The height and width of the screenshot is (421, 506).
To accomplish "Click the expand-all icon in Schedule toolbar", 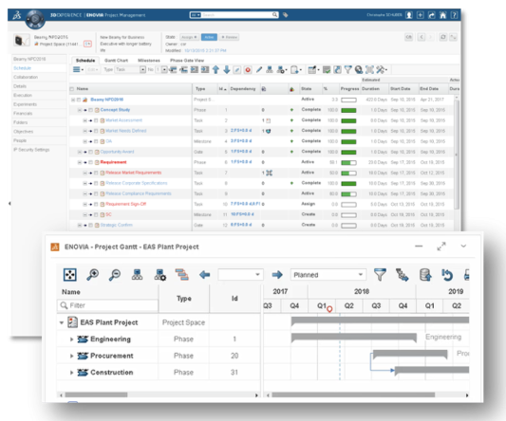I will [369, 69].
